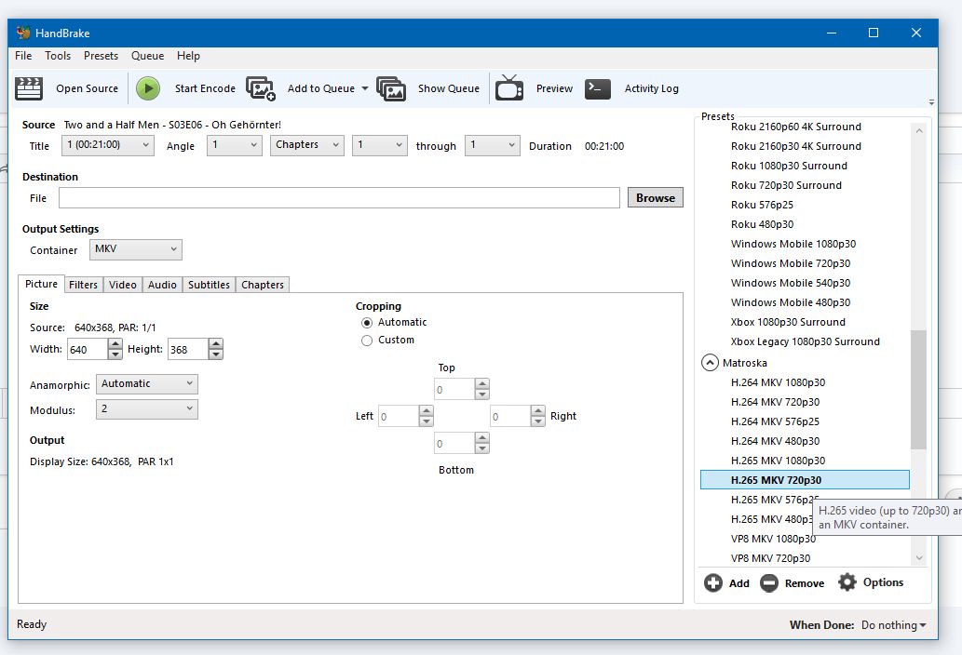Select Automatic cropping radio button
Image resolution: width=962 pixels, height=655 pixels.
[367, 322]
